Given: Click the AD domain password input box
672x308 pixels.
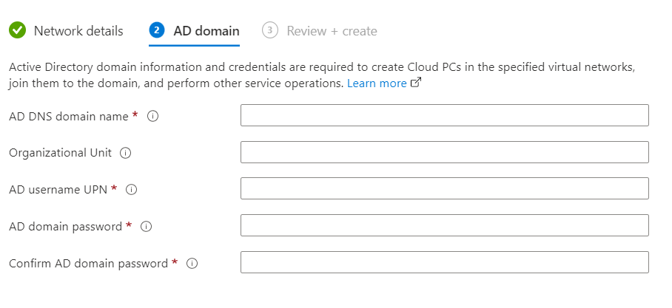Looking at the screenshot, I should tap(444, 225).
